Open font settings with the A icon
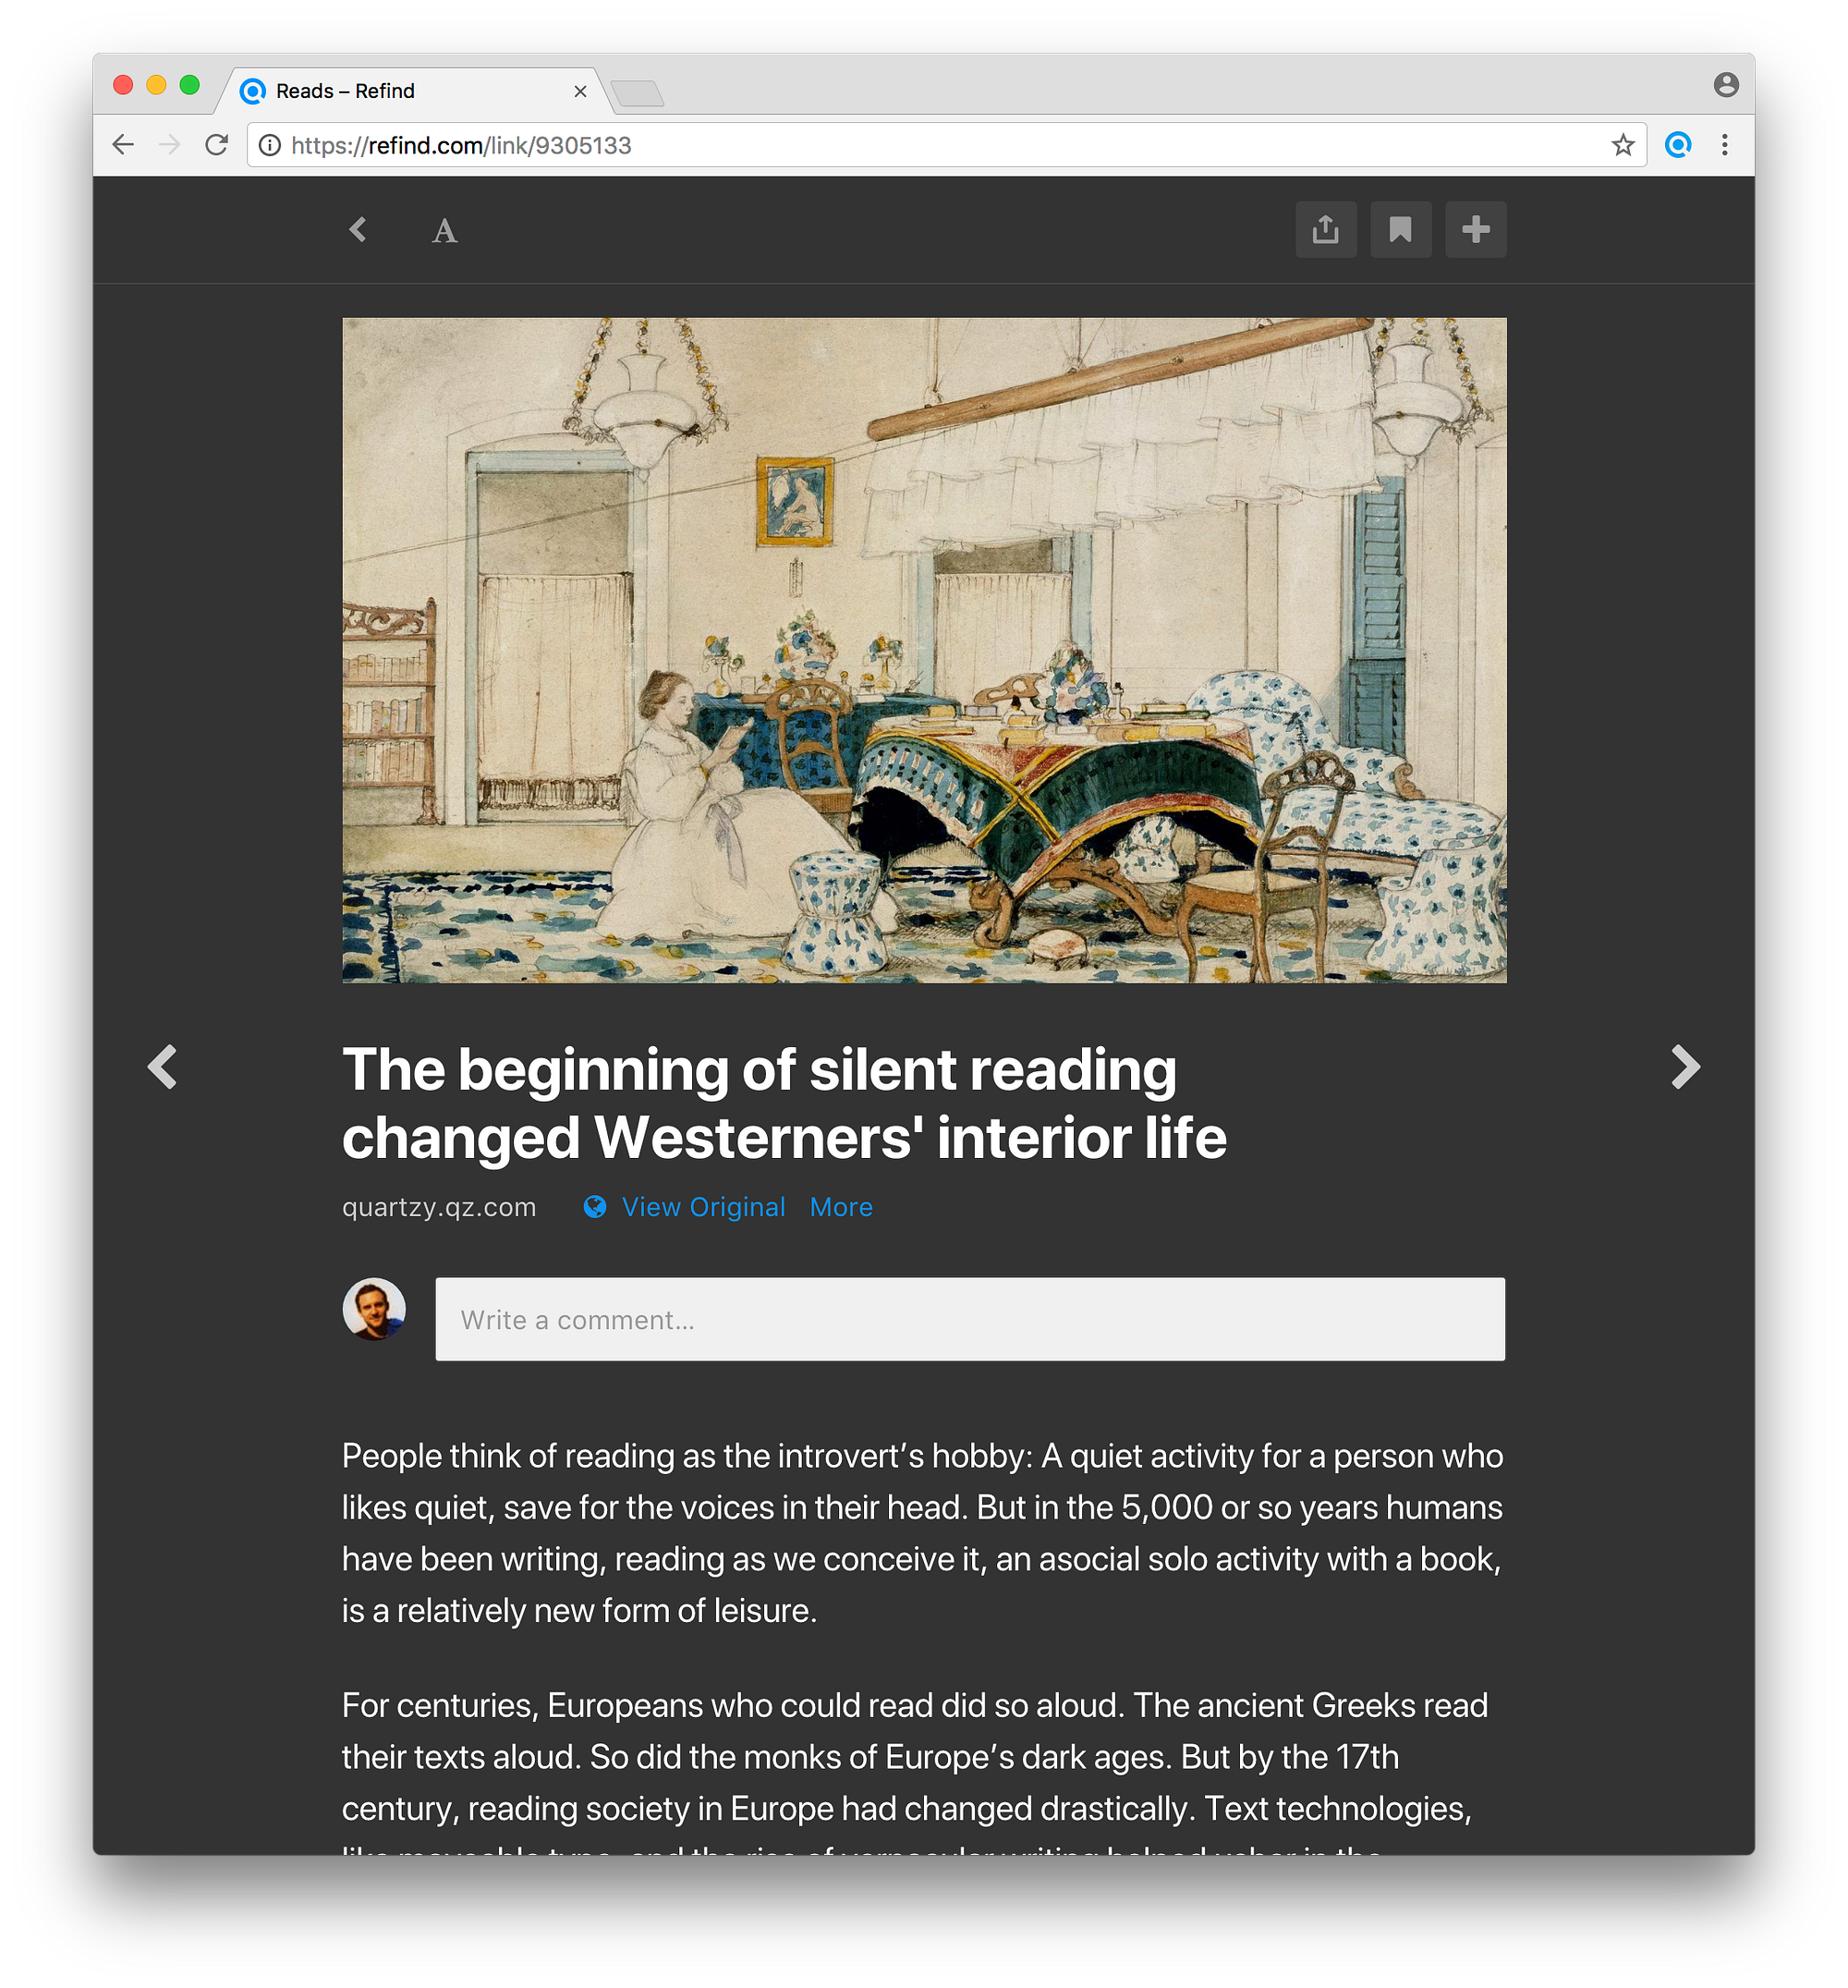 tap(444, 232)
